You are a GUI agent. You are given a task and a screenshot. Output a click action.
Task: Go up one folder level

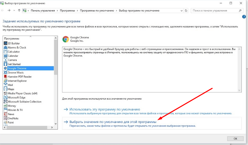(x=19, y=11)
